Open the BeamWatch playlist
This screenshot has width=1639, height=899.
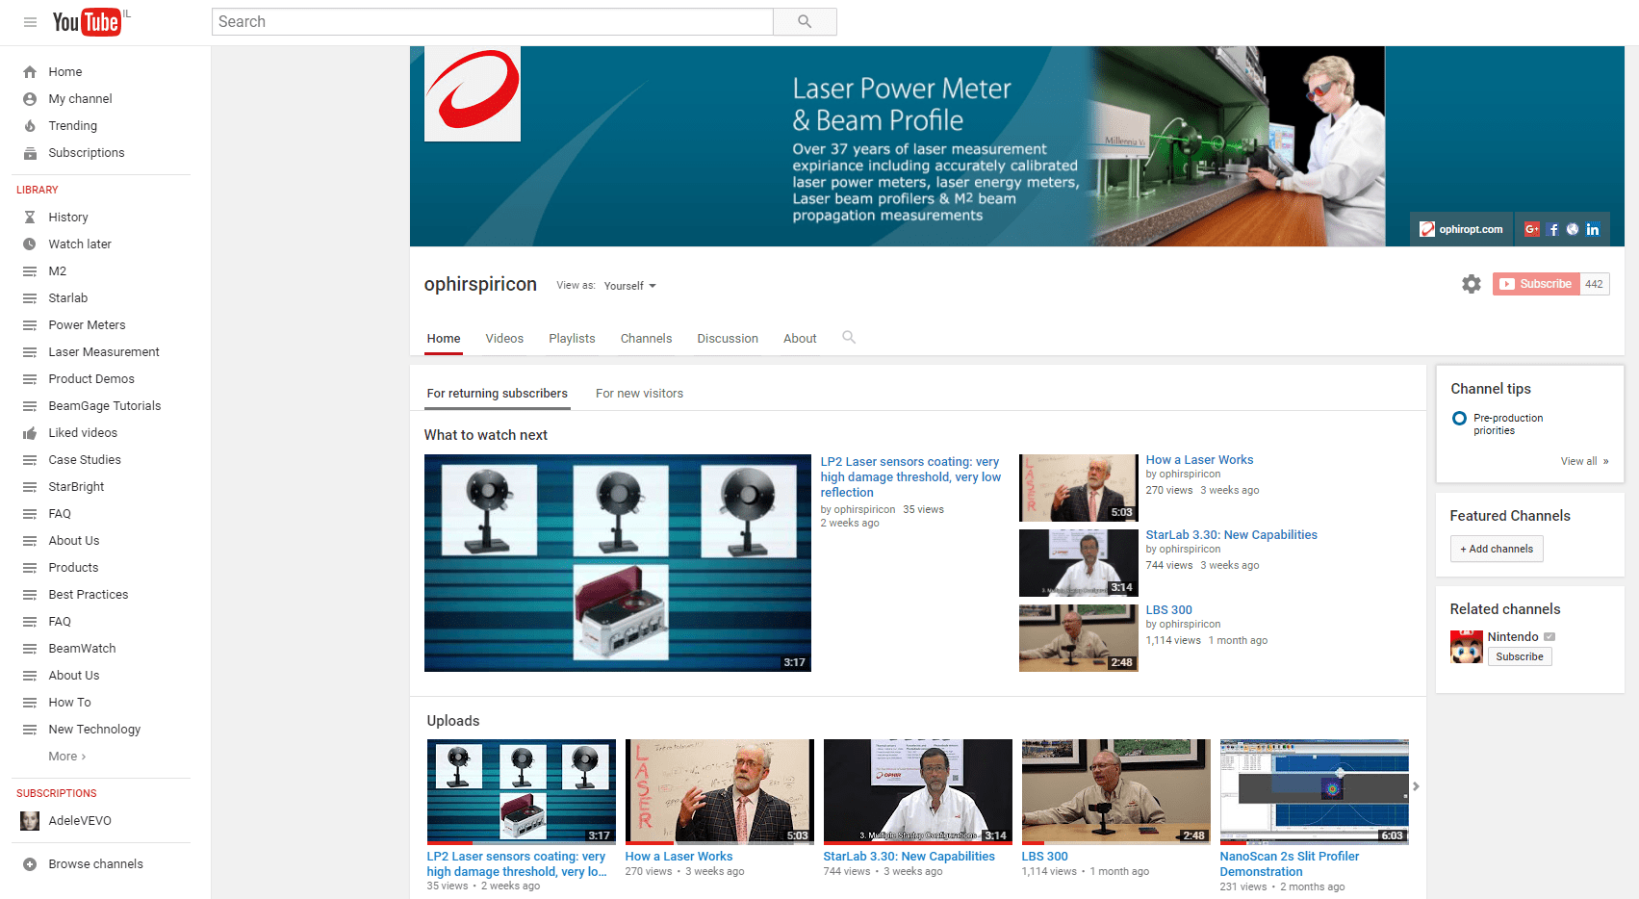(x=82, y=649)
